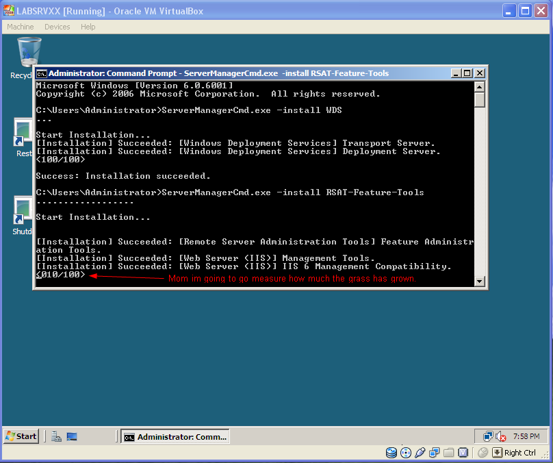
Task: Click the mouse integration status icon
Action: [x=483, y=453]
